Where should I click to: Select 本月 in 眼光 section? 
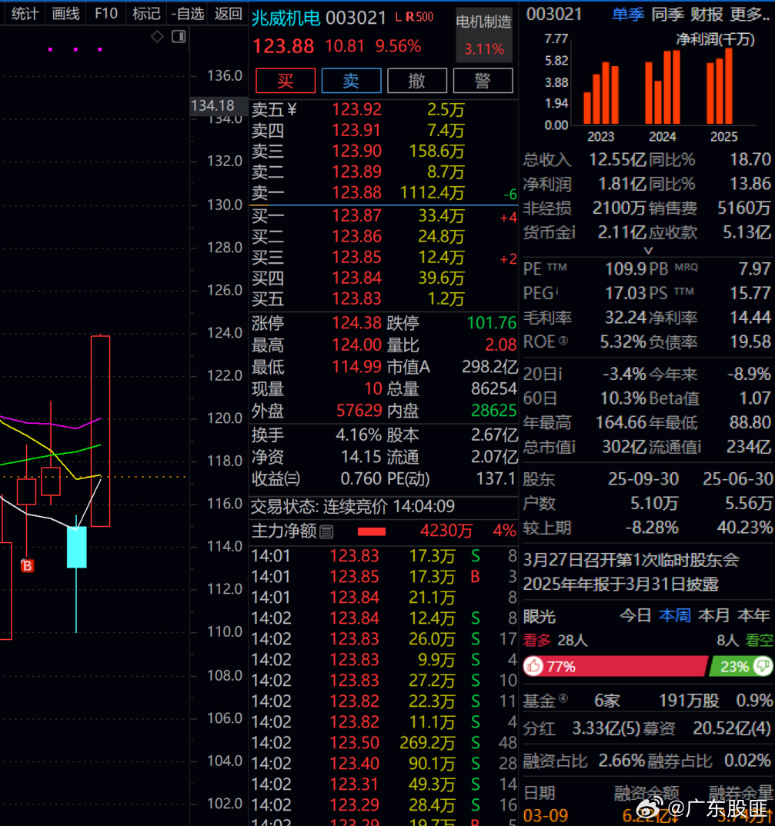(x=714, y=615)
